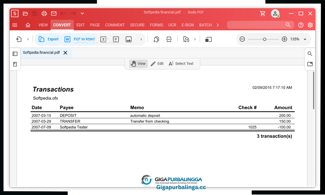Redo the last action
The width and height of the screenshot is (325, 195).
pyautogui.click(x=73, y=13)
